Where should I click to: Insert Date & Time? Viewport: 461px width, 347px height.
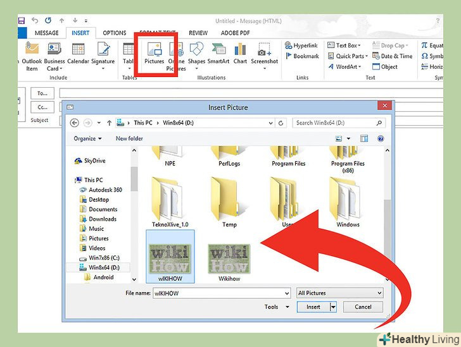click(x=392, y=56)
